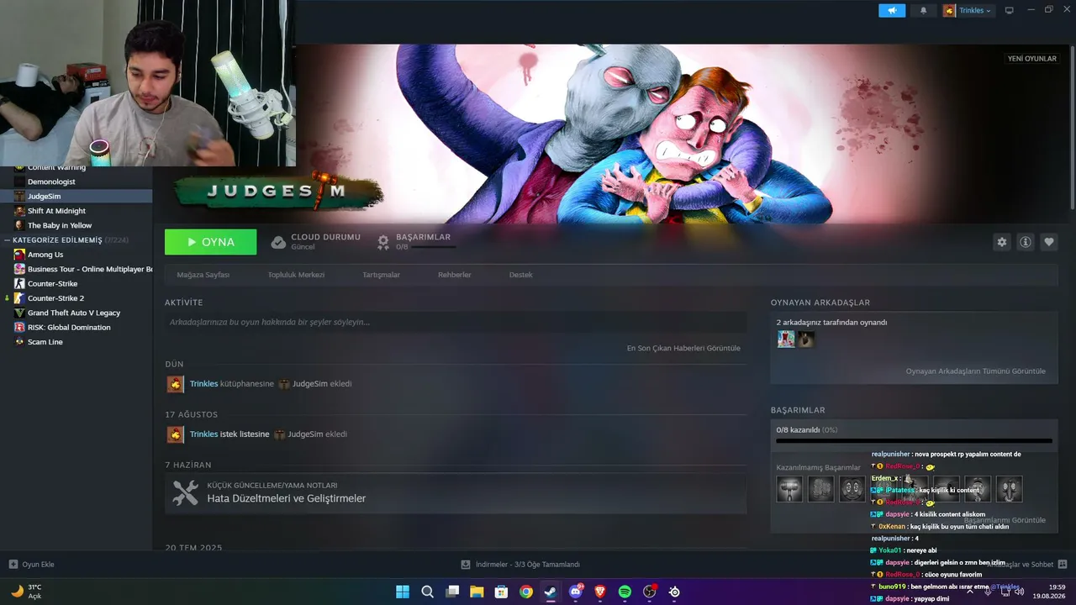This screenshot has height=605, width=1076.
Task: Click the Counter-Strike 2 game icon
Action: 19,298
